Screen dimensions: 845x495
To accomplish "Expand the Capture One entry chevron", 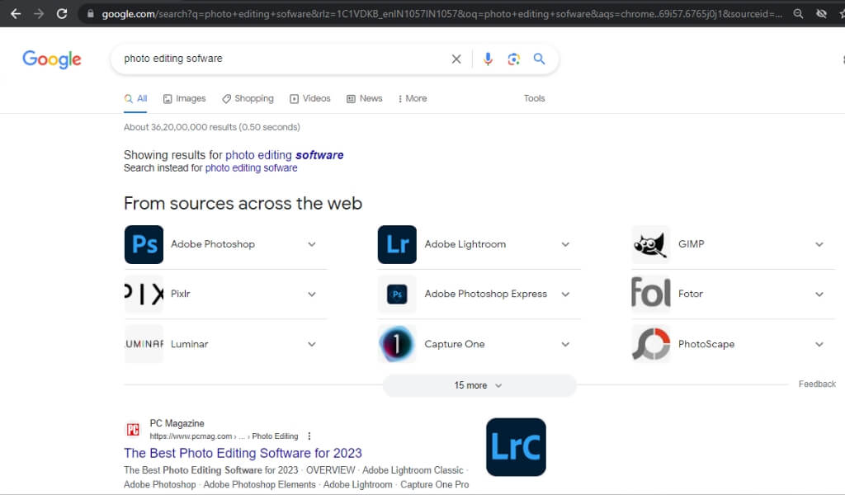I will (565, 344).
